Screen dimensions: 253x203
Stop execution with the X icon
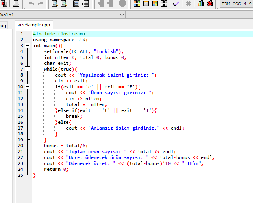pyautogui.click(x=188, y=4)
